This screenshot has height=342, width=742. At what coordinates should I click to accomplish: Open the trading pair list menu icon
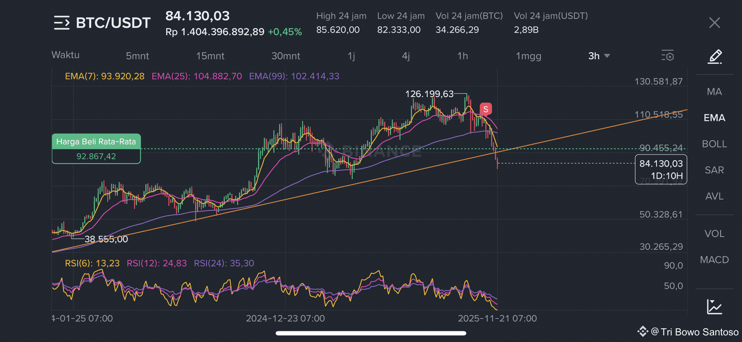[x=62, y=23]
